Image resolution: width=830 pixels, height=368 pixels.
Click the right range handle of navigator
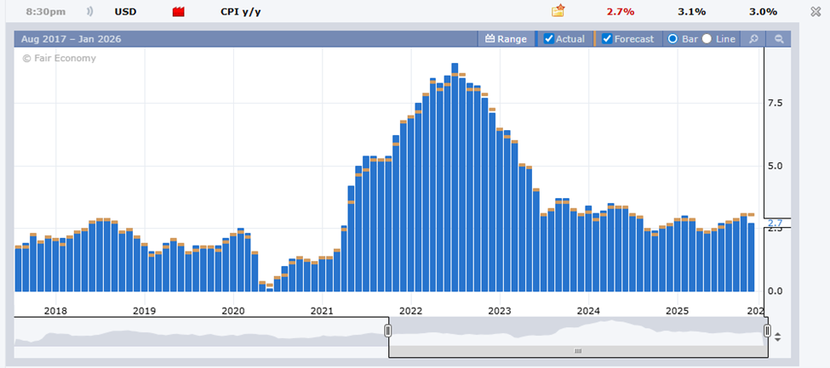click(767, 331)
